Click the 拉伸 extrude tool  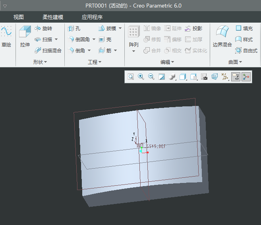click(25, 37)
